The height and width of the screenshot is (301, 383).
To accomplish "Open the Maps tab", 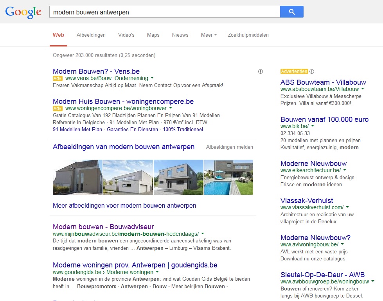I will coord(153,35).
